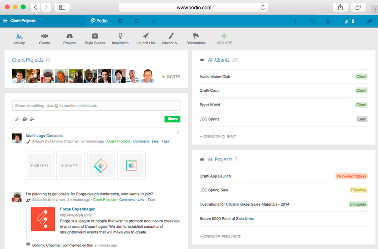Open notifications icon showing 2
This screenshot has width=378, height=249.
pos(349,21)
